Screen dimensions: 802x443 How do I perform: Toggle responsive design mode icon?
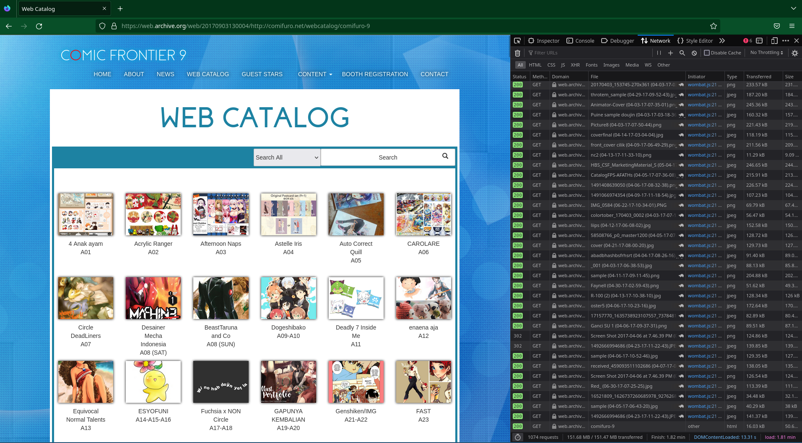click(774, 41)
